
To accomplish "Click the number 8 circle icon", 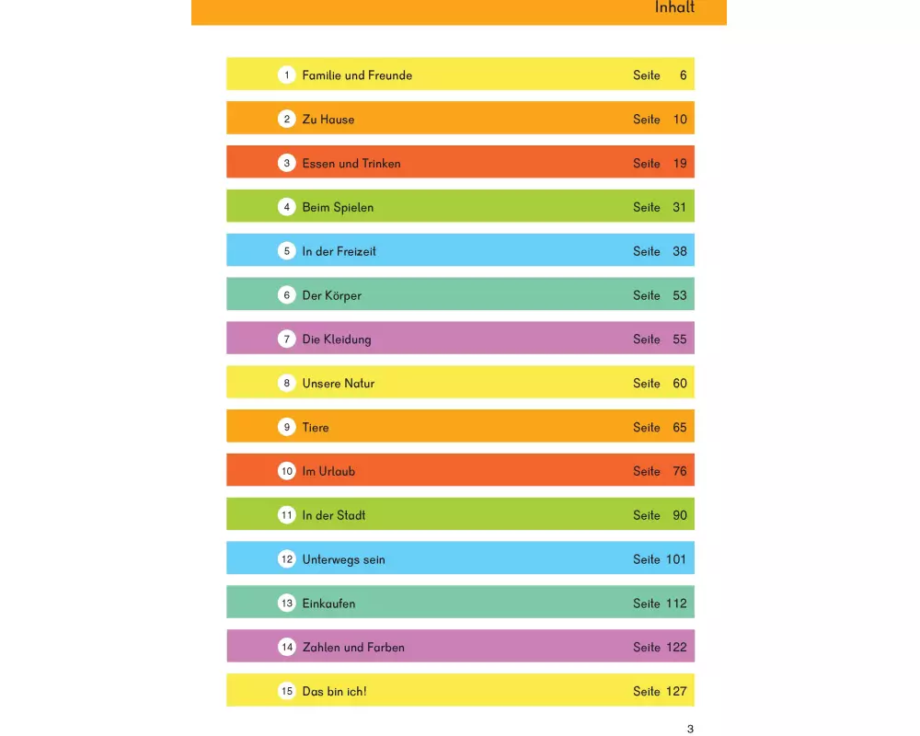I will 287,384.
